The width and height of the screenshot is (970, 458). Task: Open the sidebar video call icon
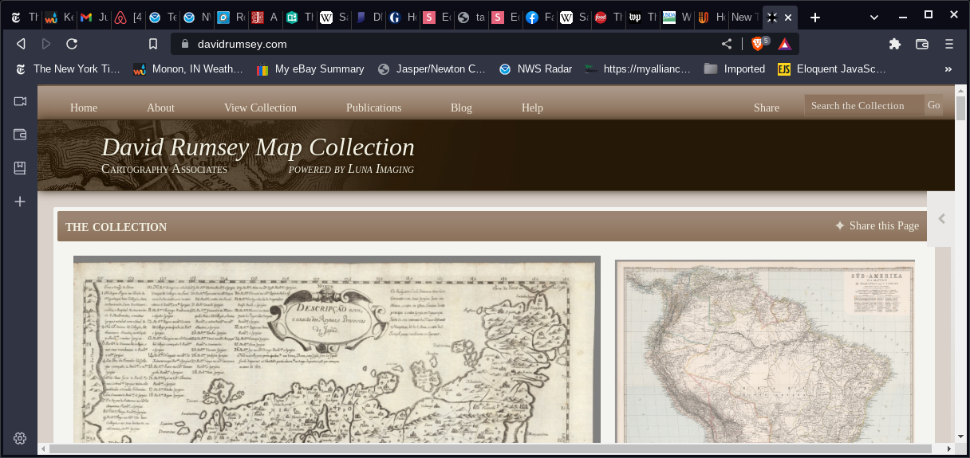coord(20,101)
